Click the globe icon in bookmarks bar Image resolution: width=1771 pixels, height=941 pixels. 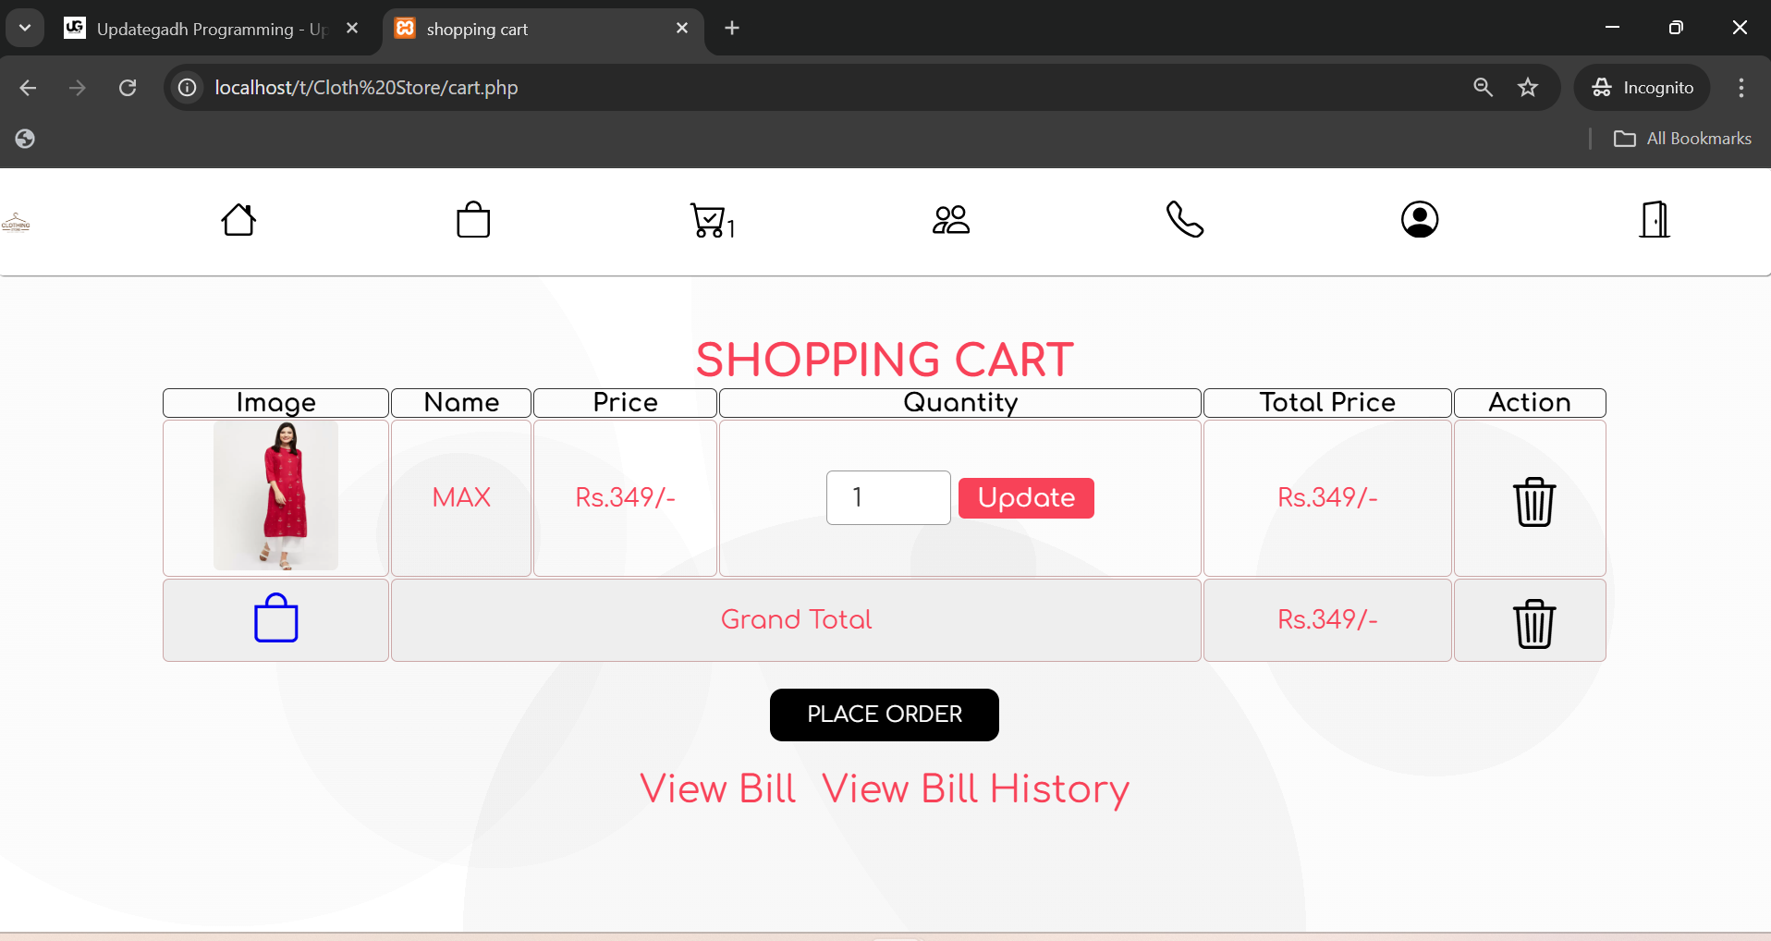pyautogui.click(x=25, y=139)
